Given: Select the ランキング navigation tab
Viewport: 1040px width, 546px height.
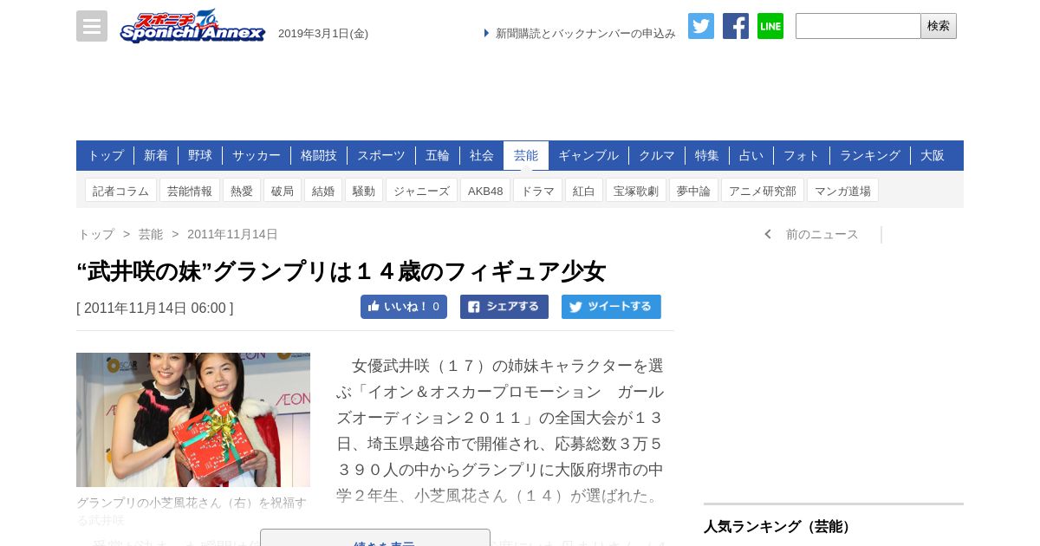Looking at the screenshot, I should click(x=870, y=155).
